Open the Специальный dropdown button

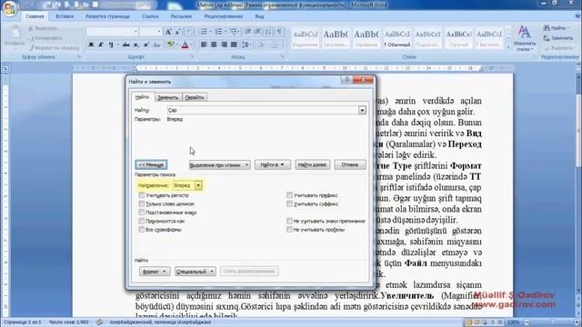pyautogui.click(x=195, y=272)
